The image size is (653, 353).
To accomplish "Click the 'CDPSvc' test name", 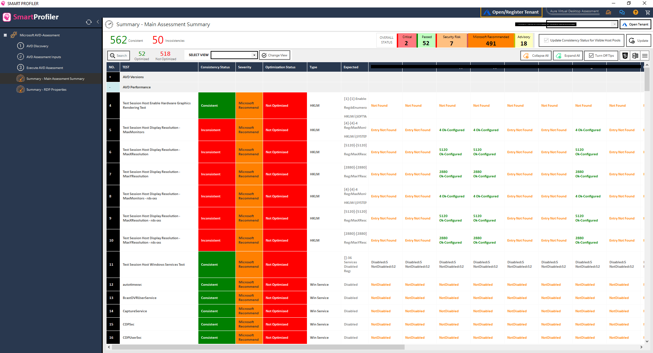I will 129,324.
